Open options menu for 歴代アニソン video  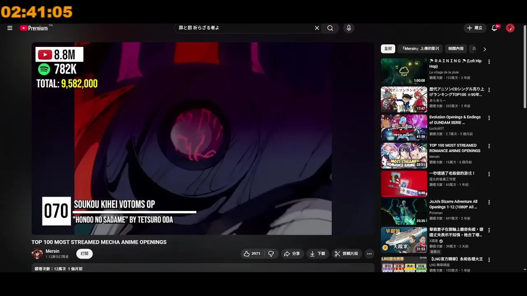click(489, 90)
